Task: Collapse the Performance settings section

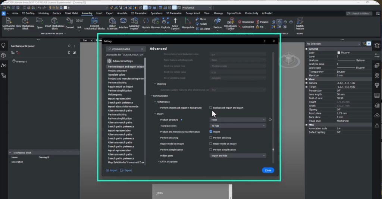Action: click(x=155, y=102)
